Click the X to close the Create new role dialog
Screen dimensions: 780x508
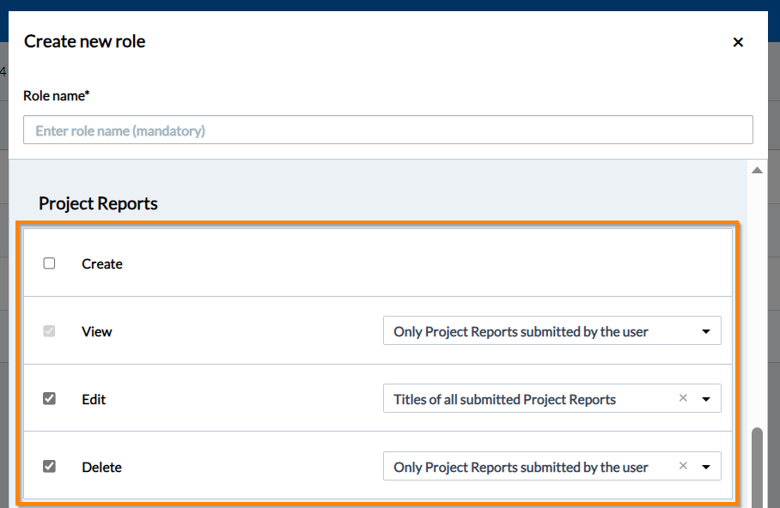(738, 41)
